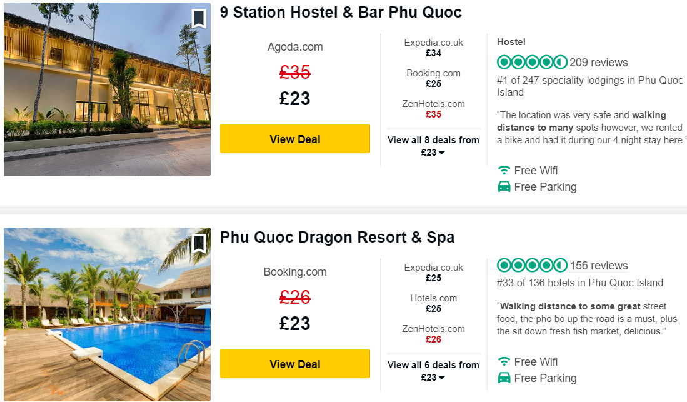
Task: Open the 9 Station Hostel building photo
Action: [107, 89]
